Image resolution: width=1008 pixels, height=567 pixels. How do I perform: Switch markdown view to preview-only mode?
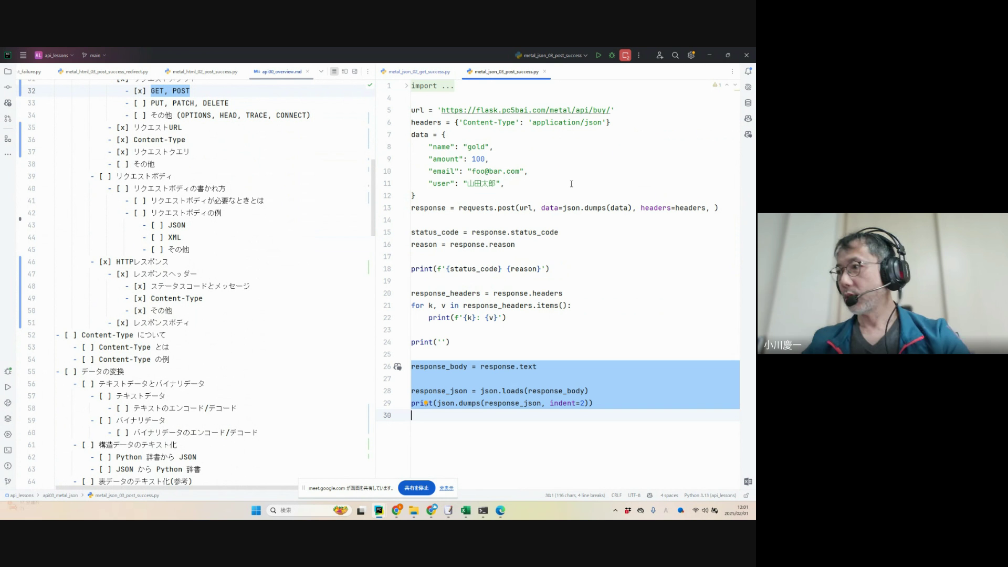click(x=355, y=71)
